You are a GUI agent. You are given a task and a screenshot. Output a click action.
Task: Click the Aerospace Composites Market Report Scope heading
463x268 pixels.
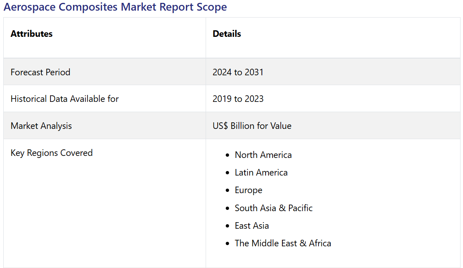[x=115, y=7]
